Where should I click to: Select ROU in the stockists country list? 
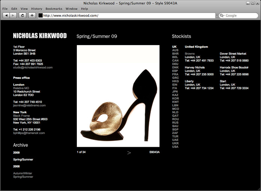point(175,119)
